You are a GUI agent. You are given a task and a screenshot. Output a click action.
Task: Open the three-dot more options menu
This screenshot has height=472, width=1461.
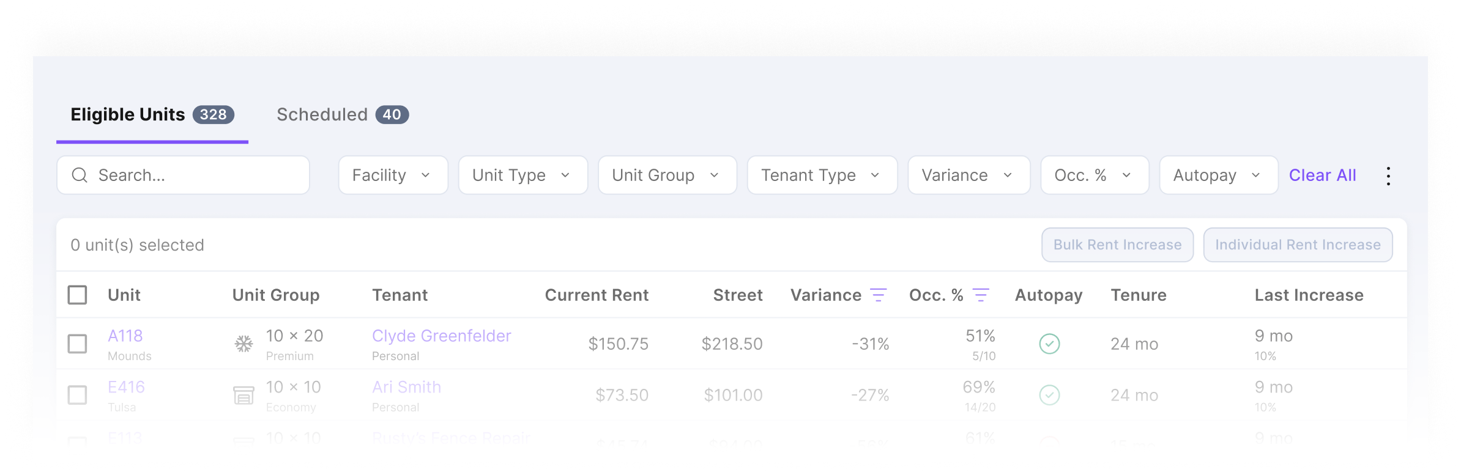(1388, 176)
